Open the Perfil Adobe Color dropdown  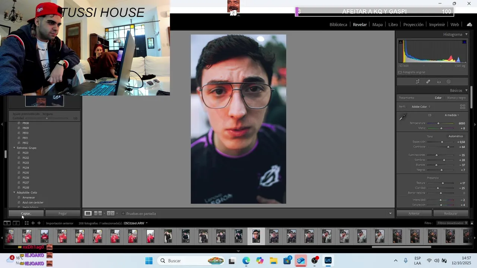point(421,107)
